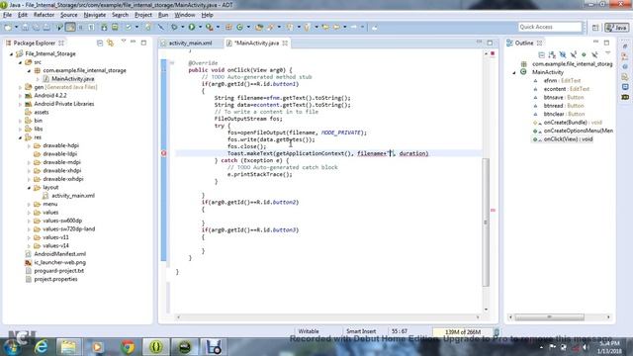Collapse All in the Outline view
This screenshot has width=633, height=356.
[541, 54]
